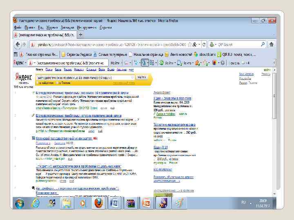This screenshot has height=220, width=294.
Task: Open the first search result title link
Action: click(x=82, y=93)
